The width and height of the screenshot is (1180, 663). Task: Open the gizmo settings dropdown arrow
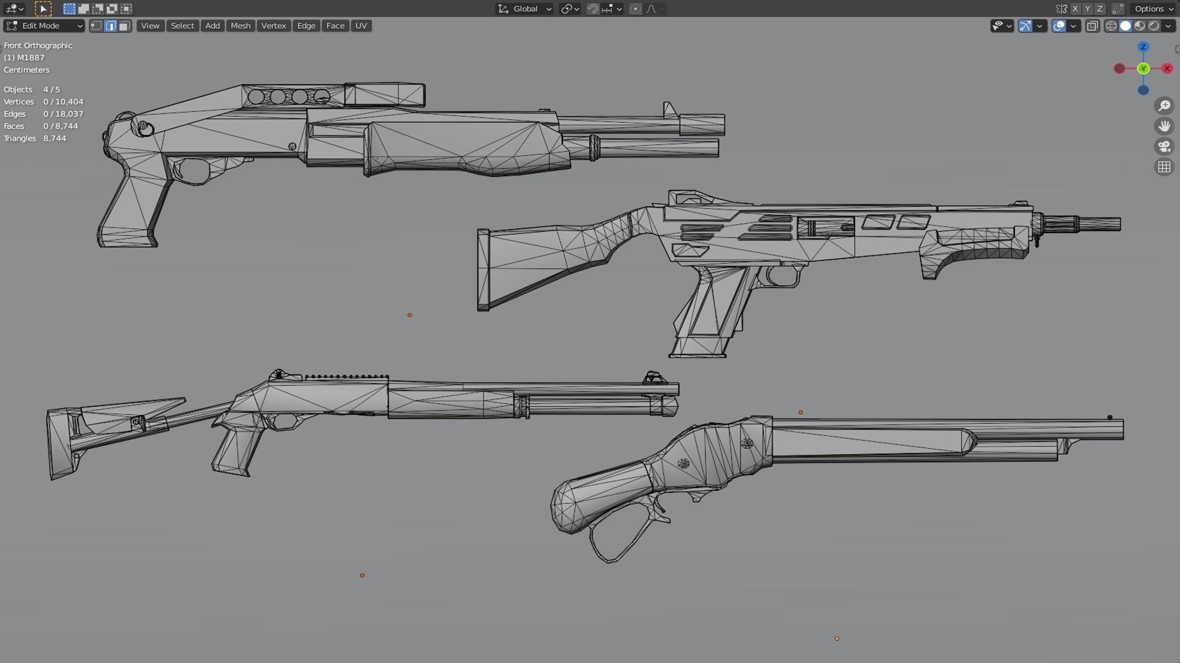[1039, 26]
